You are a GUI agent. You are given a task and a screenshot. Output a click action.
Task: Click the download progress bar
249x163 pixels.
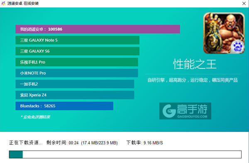[125, 154]
